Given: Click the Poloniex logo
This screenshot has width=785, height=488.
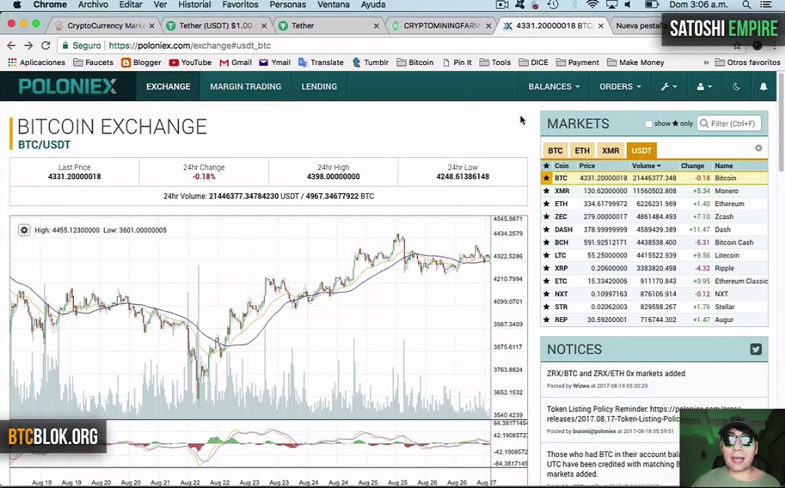Looking at the screenshot, I should pos(68,87).
